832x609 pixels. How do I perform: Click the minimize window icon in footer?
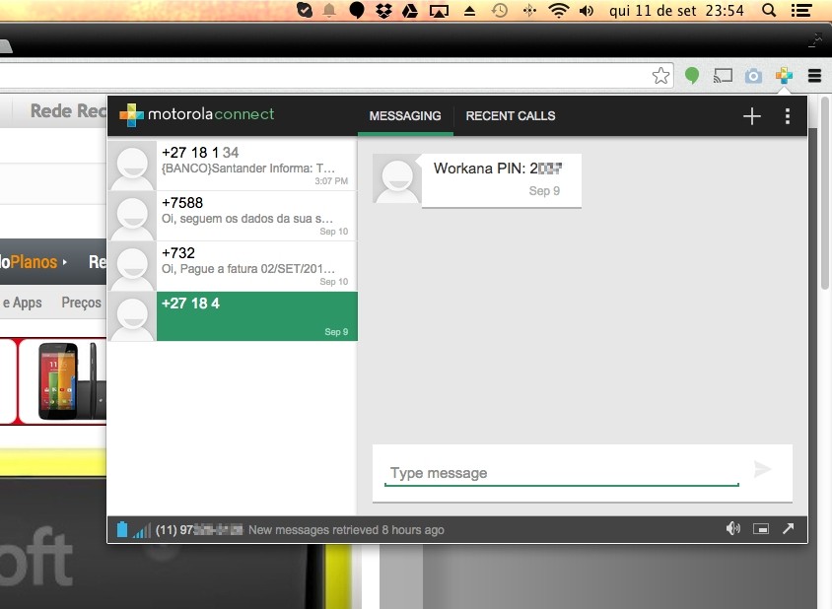(760, 529)
